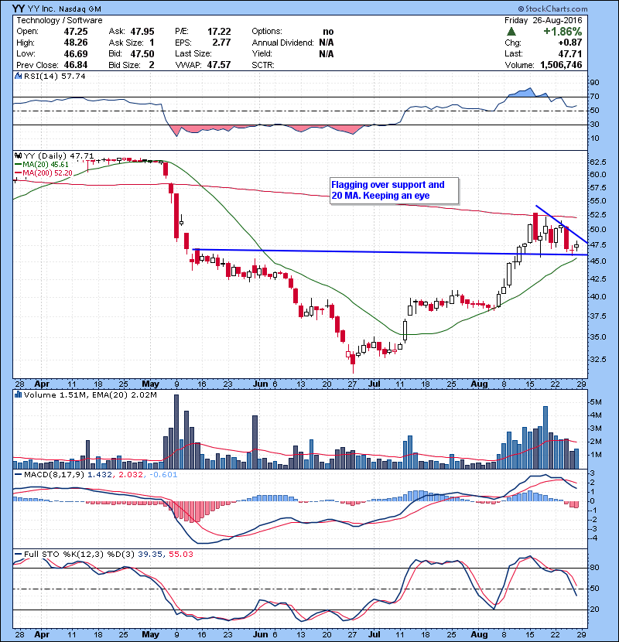Click the Bid value 47.50
The height and width of the screenshot is (642, 619).
[142, 53]
